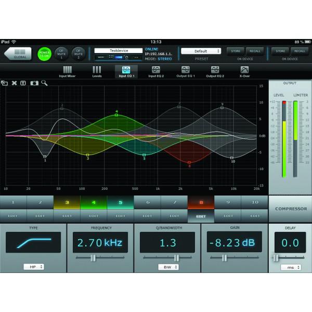Click the device thumbnail under Testdevice

click(x=119, y=57)
